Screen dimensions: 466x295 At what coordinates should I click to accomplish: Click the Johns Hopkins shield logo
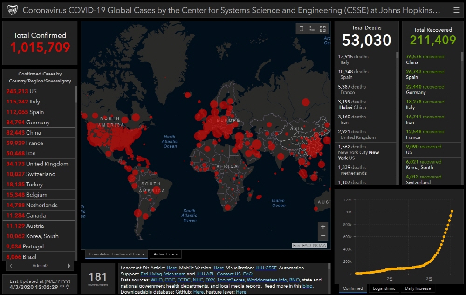(12, 10)
